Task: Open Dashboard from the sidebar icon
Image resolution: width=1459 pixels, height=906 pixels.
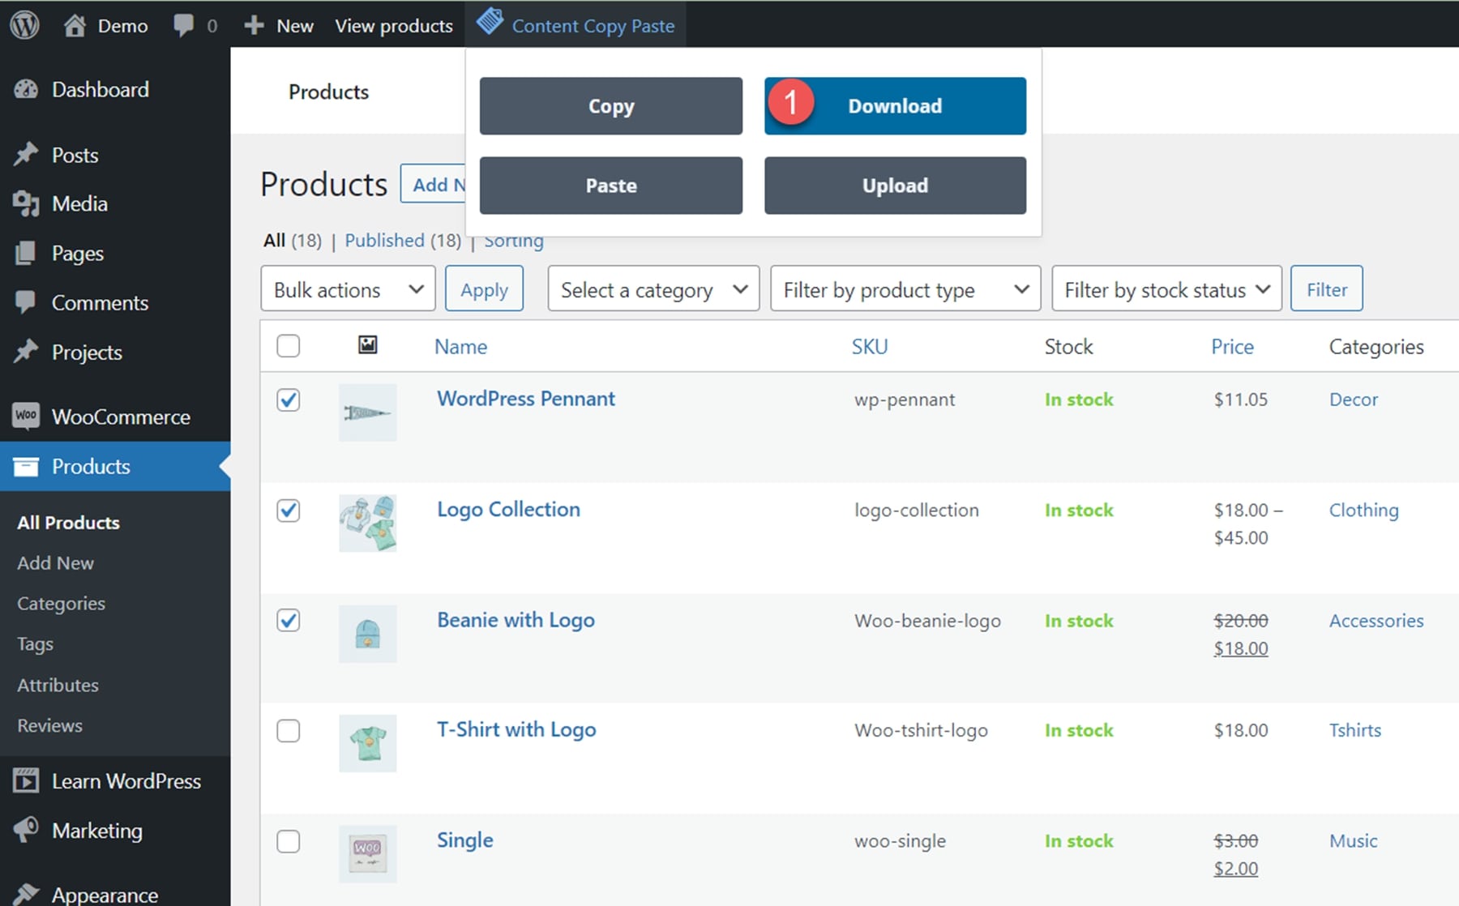Action: click(26, 89)
